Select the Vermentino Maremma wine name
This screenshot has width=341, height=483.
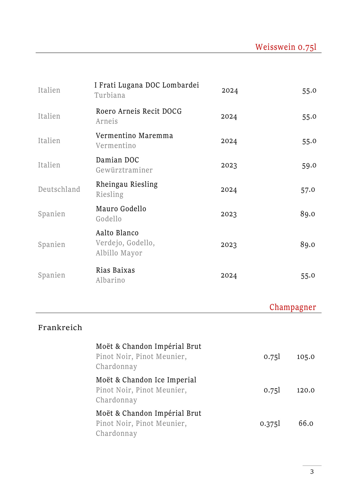(134, 136)
